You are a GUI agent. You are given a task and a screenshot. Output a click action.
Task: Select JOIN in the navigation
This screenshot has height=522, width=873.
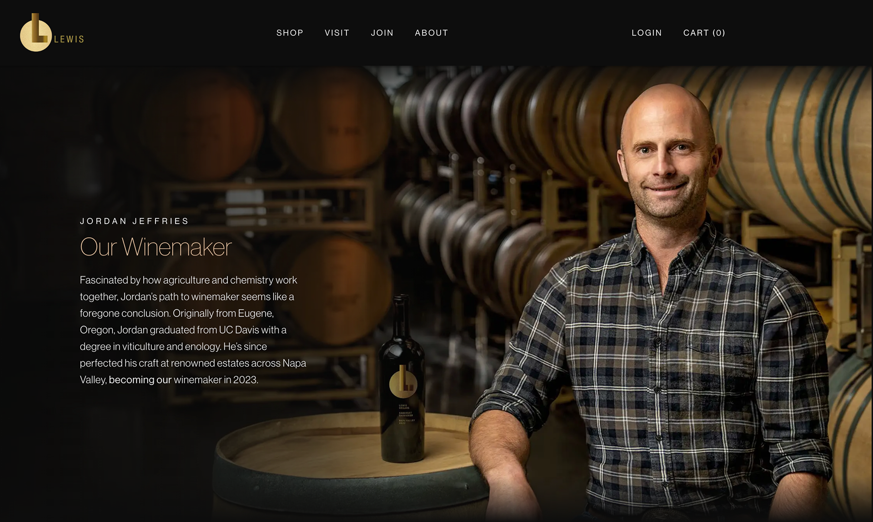click(382, 33)
